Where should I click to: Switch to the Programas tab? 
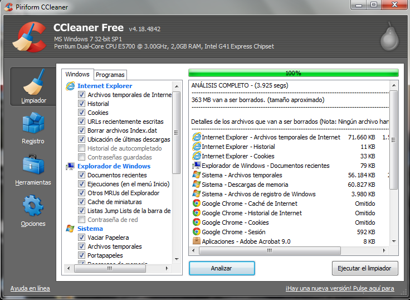coord(110,75)
